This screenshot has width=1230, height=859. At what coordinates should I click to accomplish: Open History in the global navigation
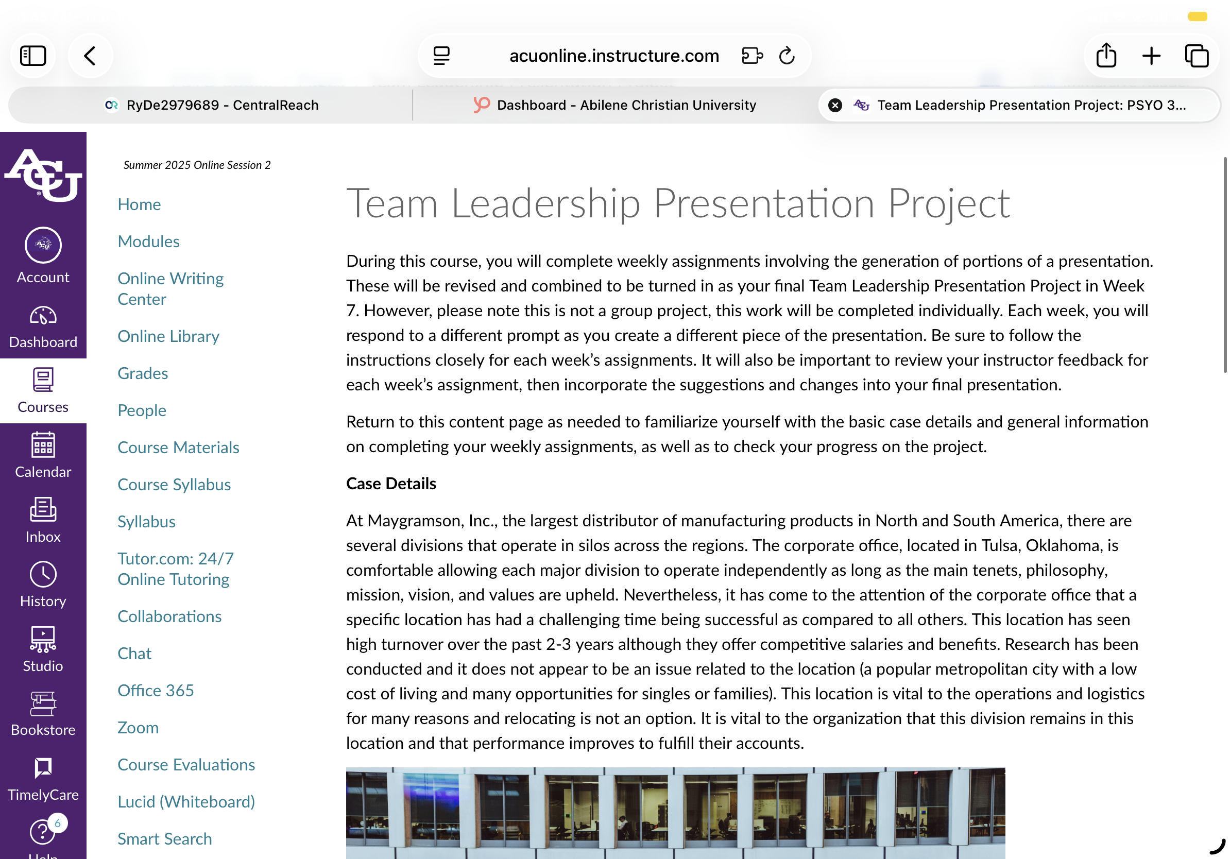click(x=43, y=585)
